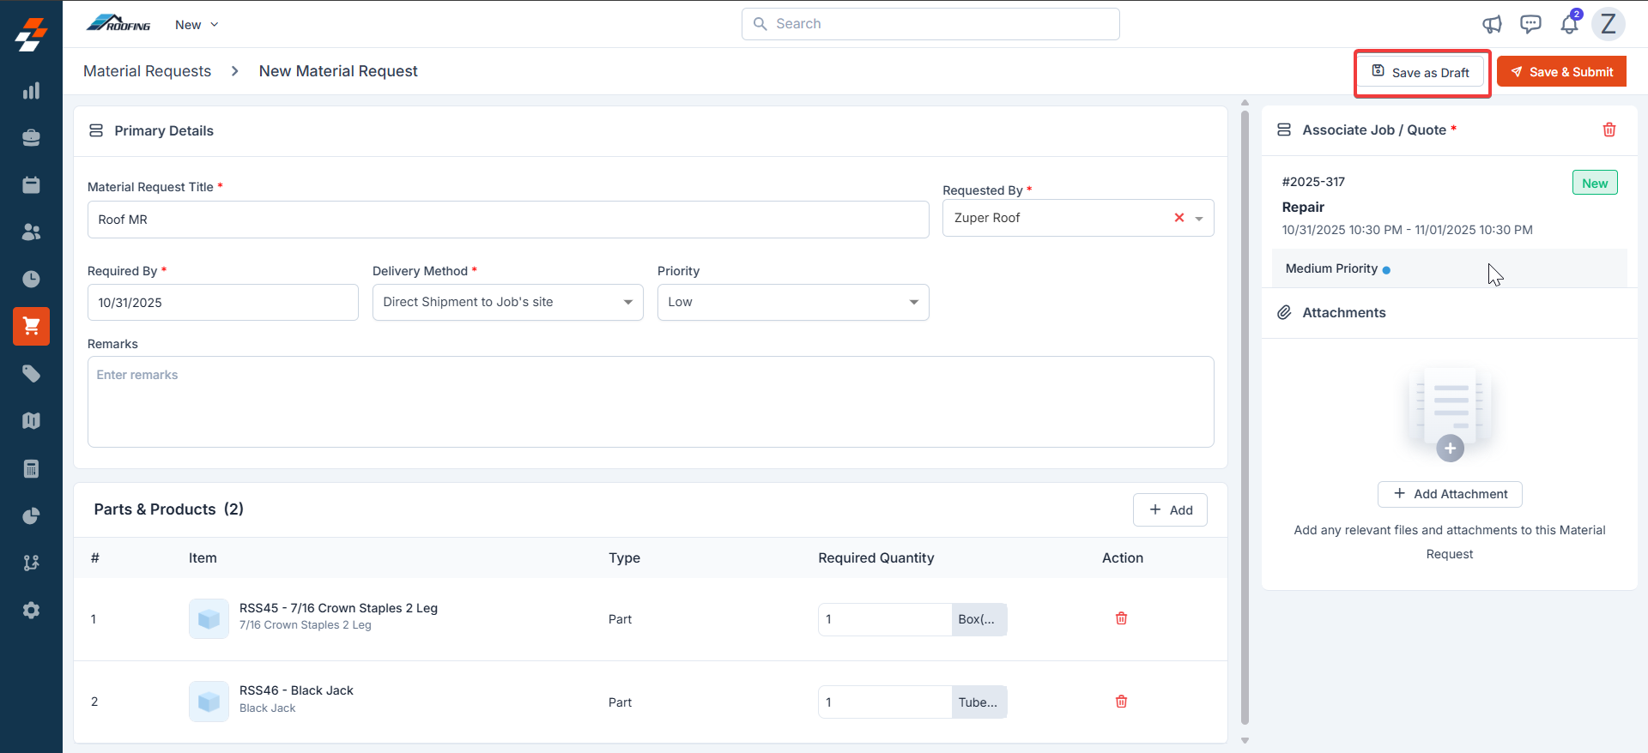The image size is (1648, 753).
Task: Click the Roofing company logo
Action: 118,23
